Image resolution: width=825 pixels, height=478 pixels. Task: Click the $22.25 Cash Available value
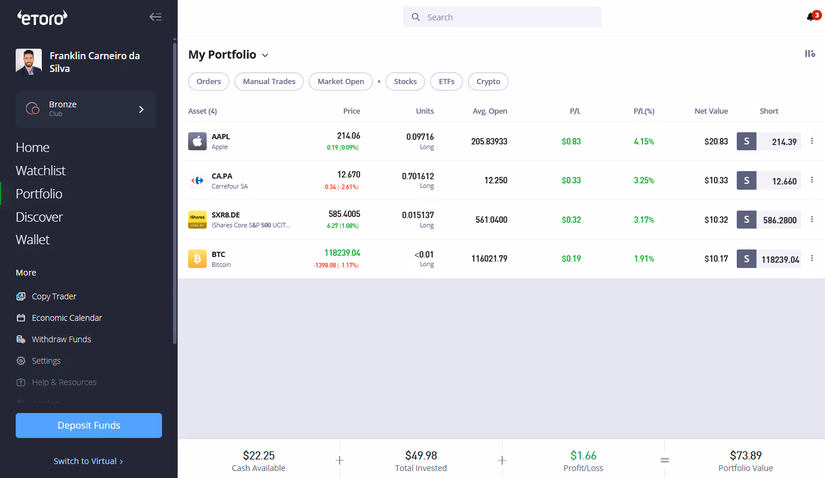[x=258, y=456]
